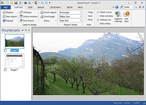Viewport: 146px width, 105px height.
Task: Undo the last action
Action: coord(42,3)
